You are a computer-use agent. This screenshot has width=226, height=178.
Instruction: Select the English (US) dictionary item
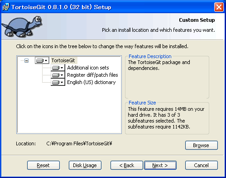(x=91, y=82)
